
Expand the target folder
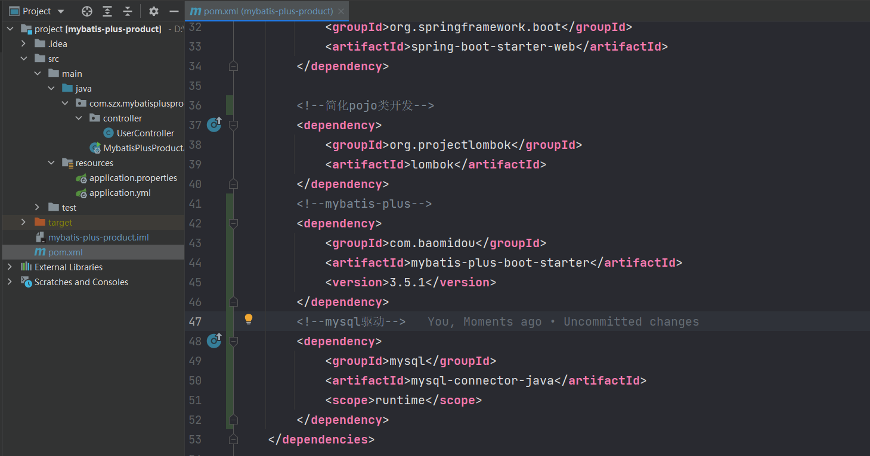pyautogui.click(x=23, y=222)
